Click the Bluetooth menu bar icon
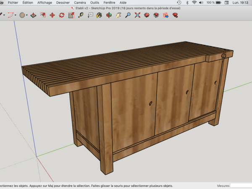The image size is (252, 189). point(186,3)
